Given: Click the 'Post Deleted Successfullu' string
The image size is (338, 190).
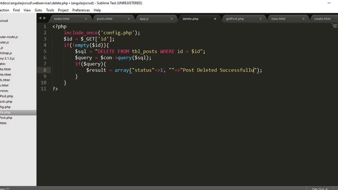Looking at the screenshot, I should click(x=219, y=70).
